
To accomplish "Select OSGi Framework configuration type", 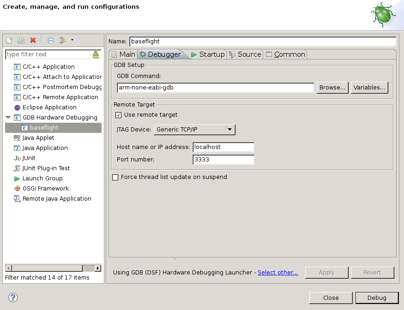I will [x=46, y=189].
